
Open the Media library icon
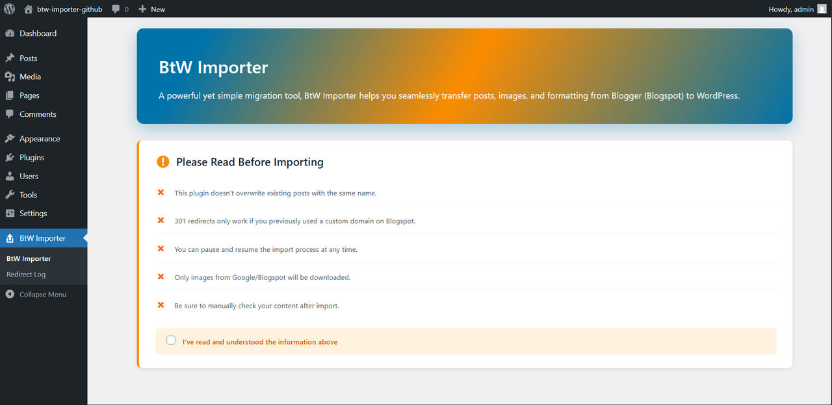click(10, 77)
